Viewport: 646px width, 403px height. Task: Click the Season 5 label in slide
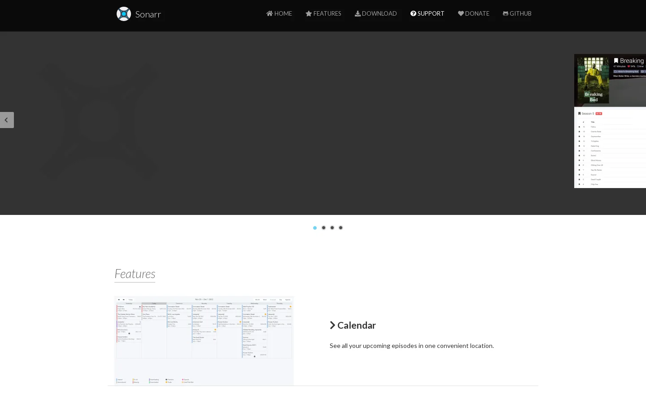pyautogui.click(x=588, y=113)
